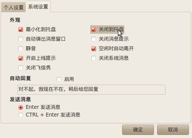Click the 关闭到托盘 label text
192x138 pixels.
pyautogui.click(x=111, y=30)
